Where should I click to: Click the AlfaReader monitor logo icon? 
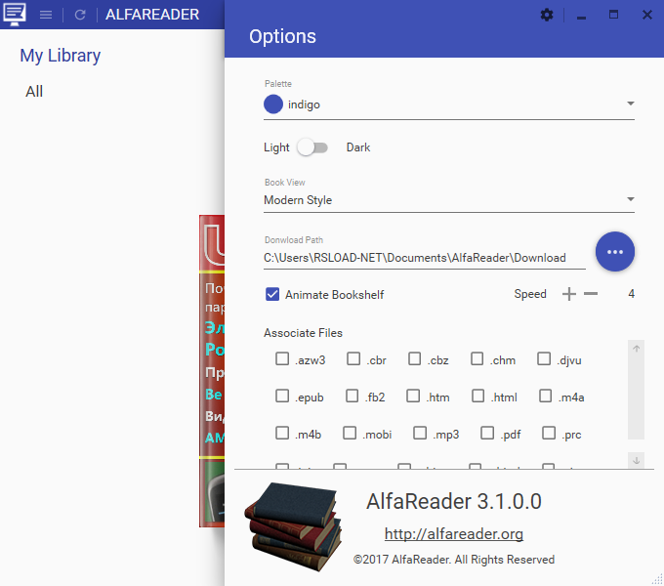[15, 14]
